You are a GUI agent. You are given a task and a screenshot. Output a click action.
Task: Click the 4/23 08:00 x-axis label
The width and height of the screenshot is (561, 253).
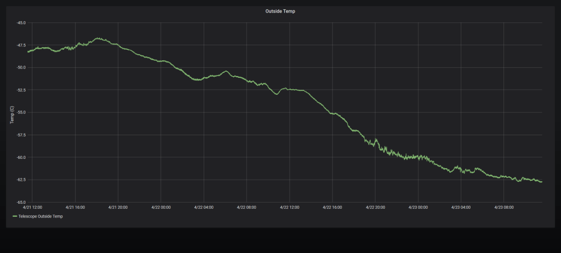[x=503, y=208]
